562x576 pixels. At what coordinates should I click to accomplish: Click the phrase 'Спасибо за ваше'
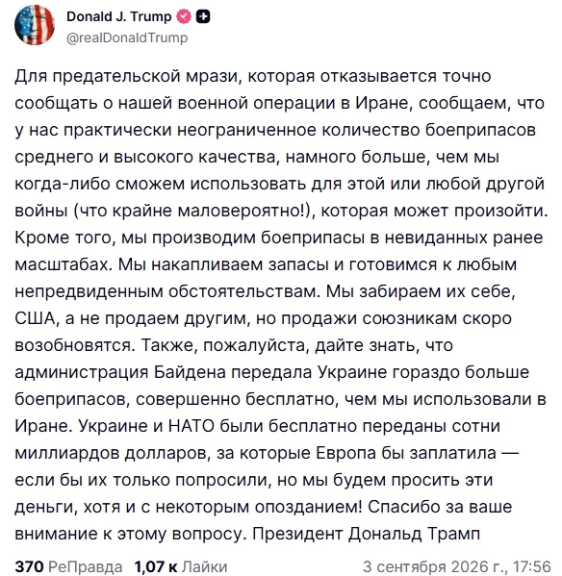tap(440, 507)
